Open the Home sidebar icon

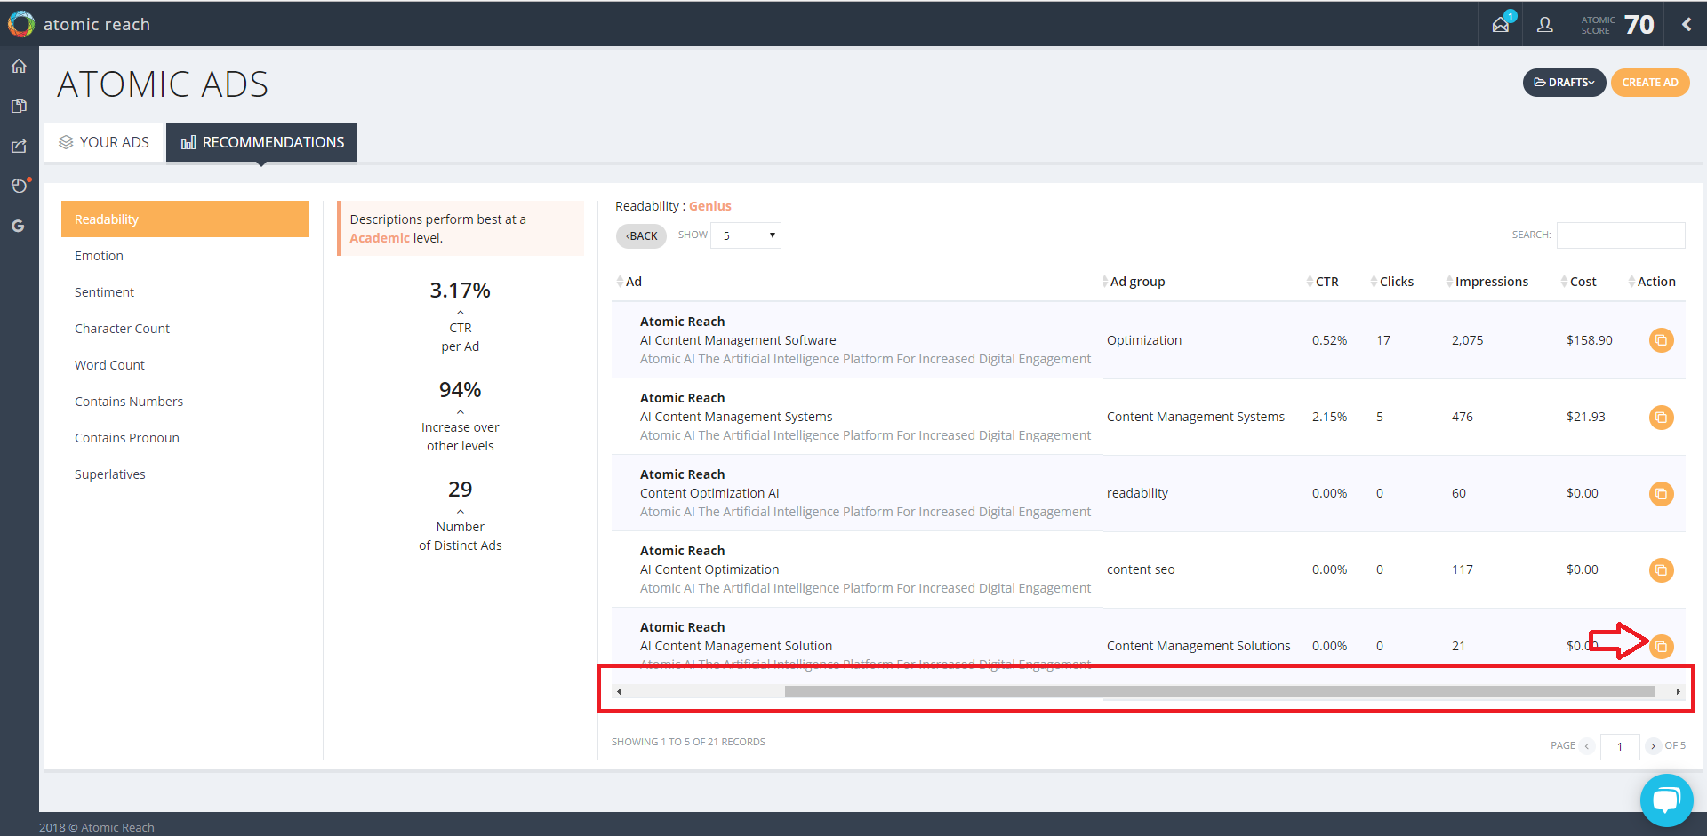(19, 67)
